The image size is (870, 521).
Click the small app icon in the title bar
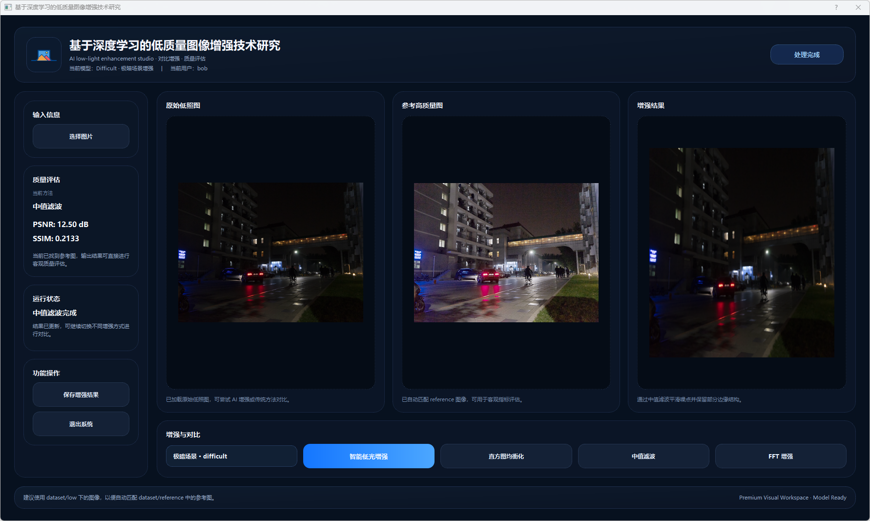(8, 7)
